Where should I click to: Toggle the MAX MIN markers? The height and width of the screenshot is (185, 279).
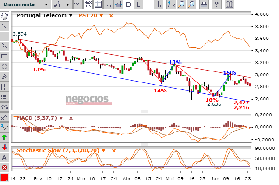[88, 4]
